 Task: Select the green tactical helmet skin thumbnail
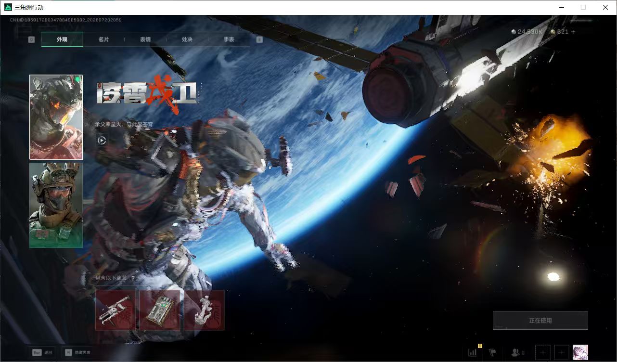tap(56, 205)
